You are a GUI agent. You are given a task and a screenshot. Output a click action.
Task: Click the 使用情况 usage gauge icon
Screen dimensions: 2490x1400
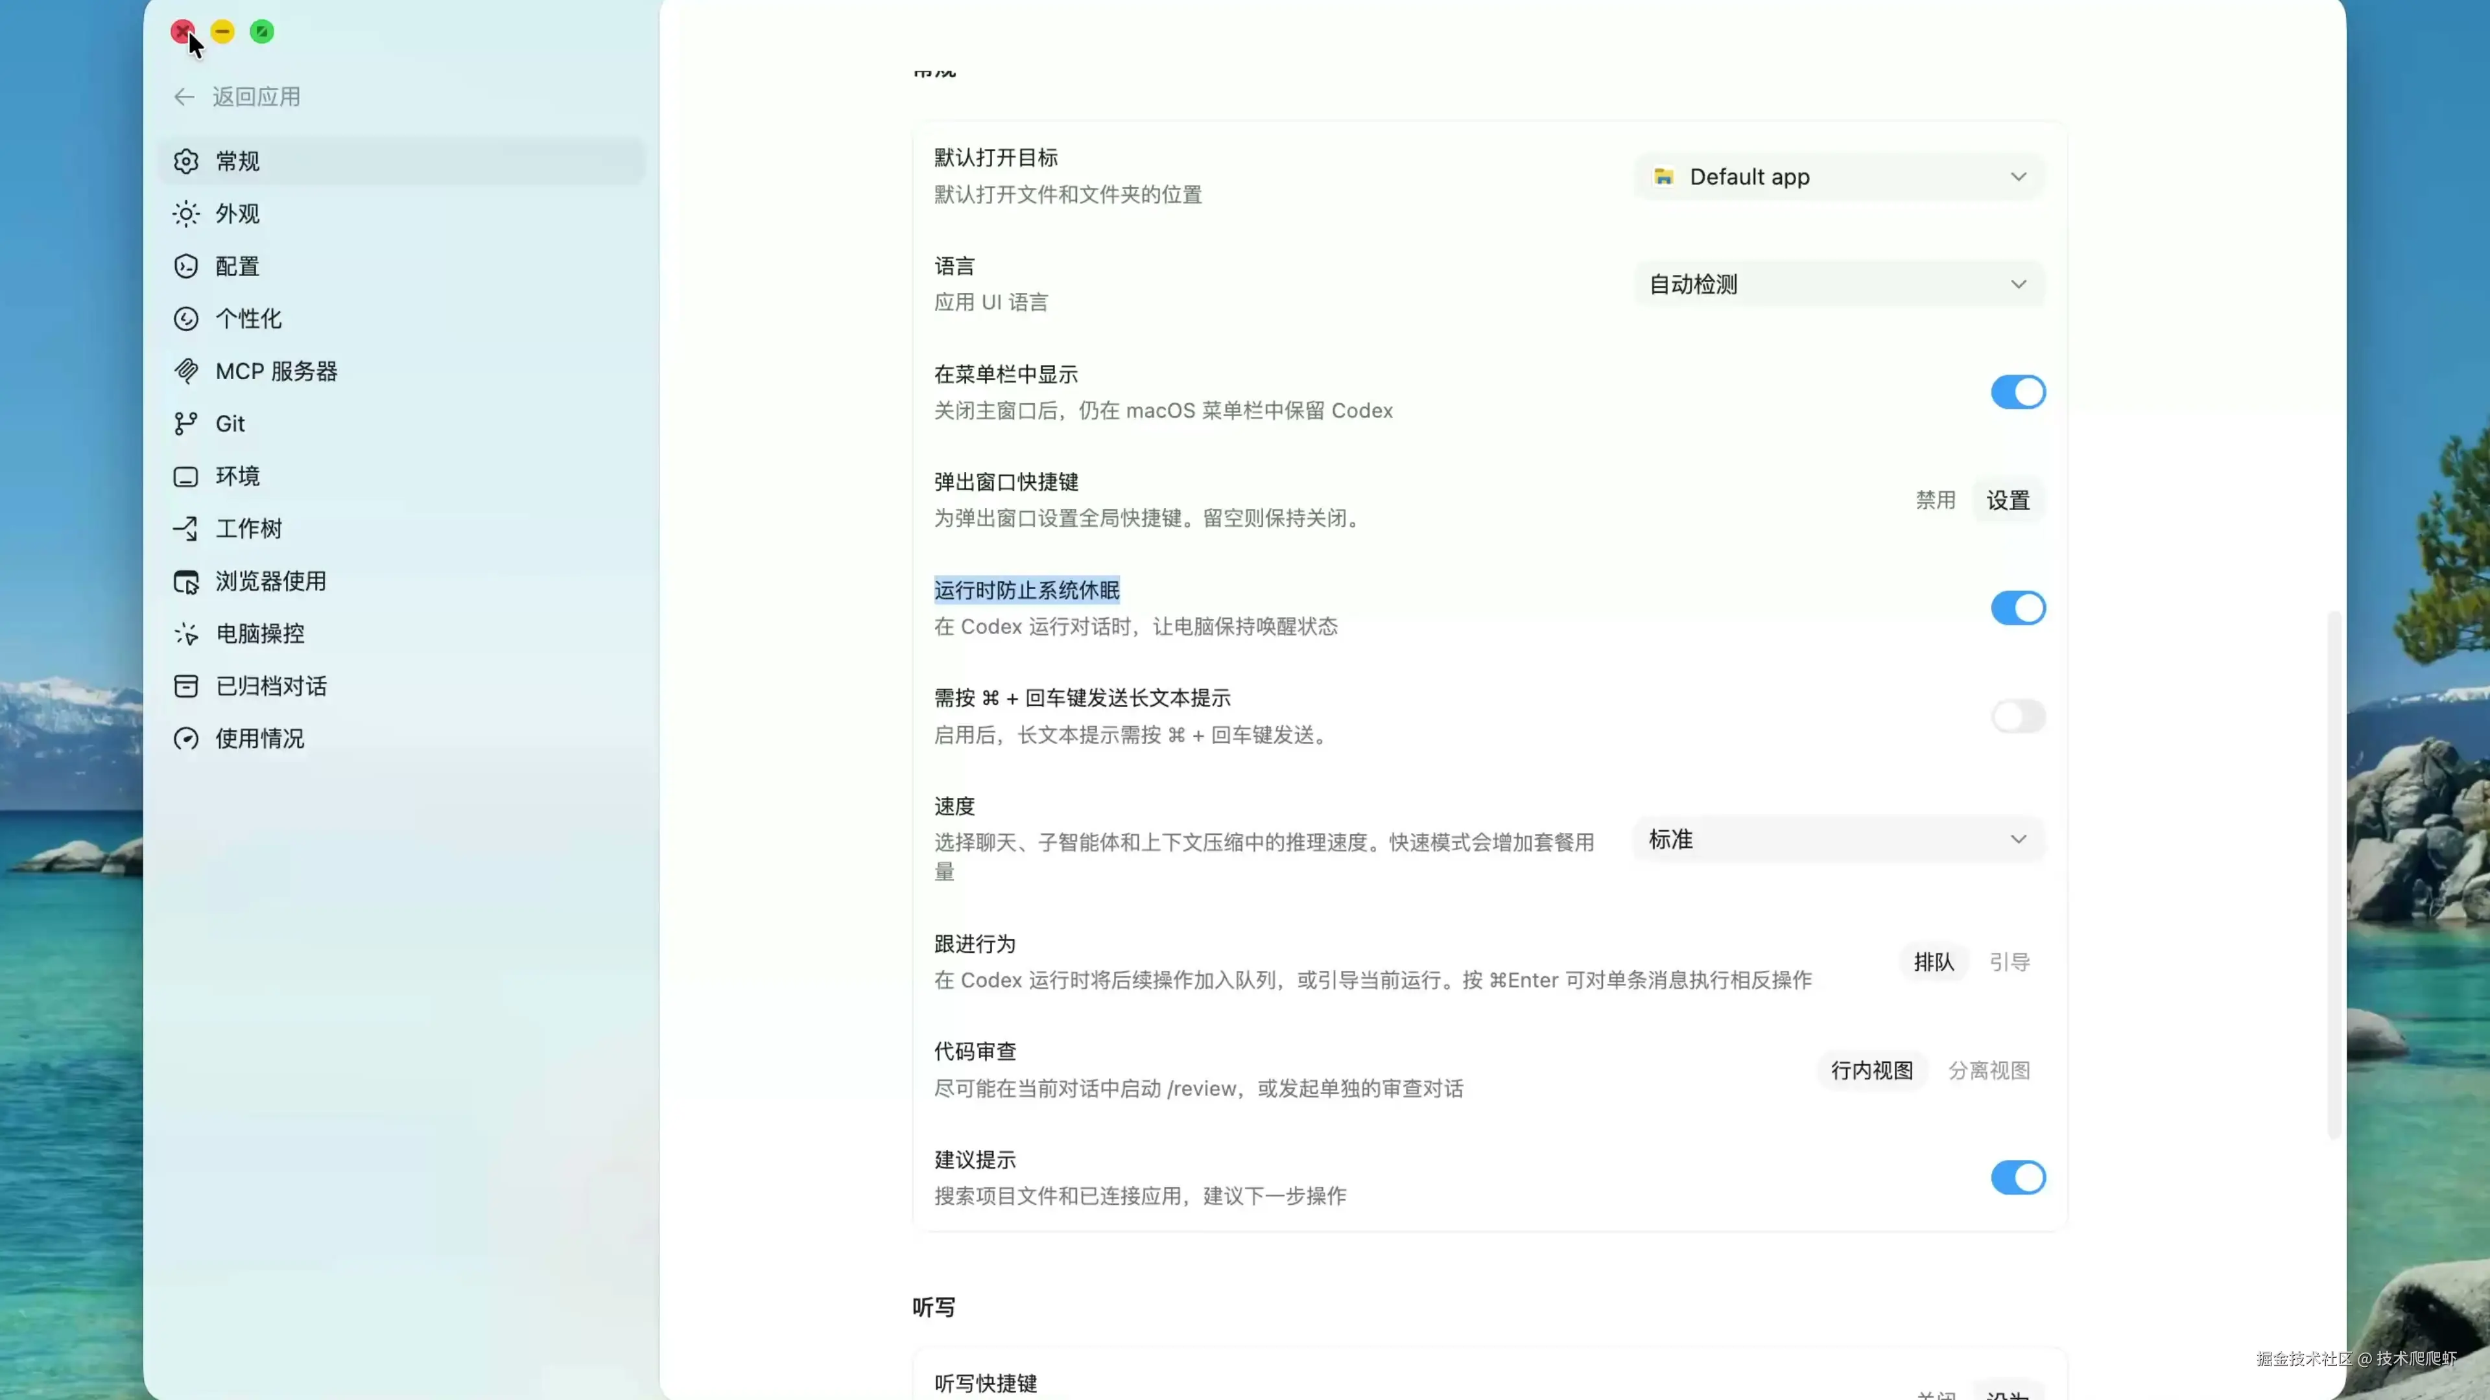click(185, 739)
